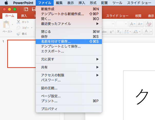Open the Copy dropdown arrow
Screen dimensions: 155x120
click(32, 28)
